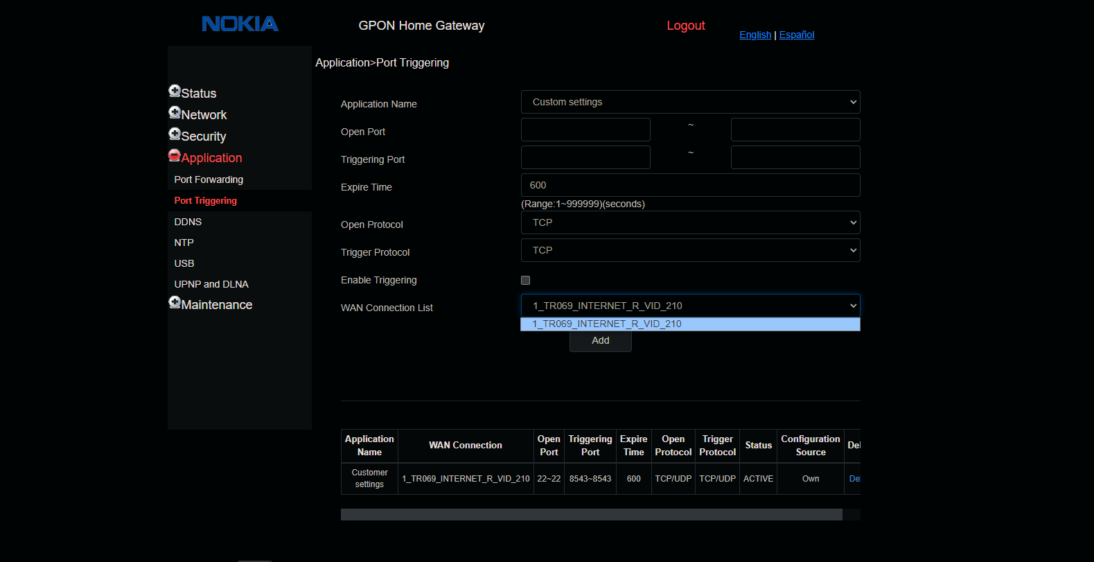Image resolution: width=1094 pixels, height=562 pixels.
Task: Click the 8543~8543 triggering port cell
Action: coord(590,479)
